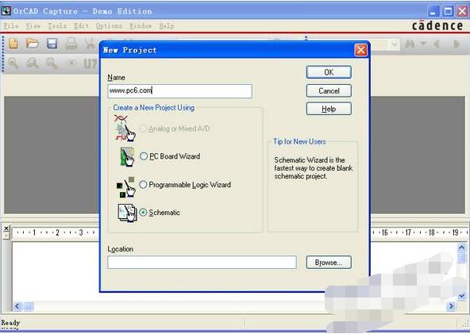Viewport: 470px width, 334px height.
Task: Click the New document toolbar icon
Action: pyautogui.click(x=13, y=44)
